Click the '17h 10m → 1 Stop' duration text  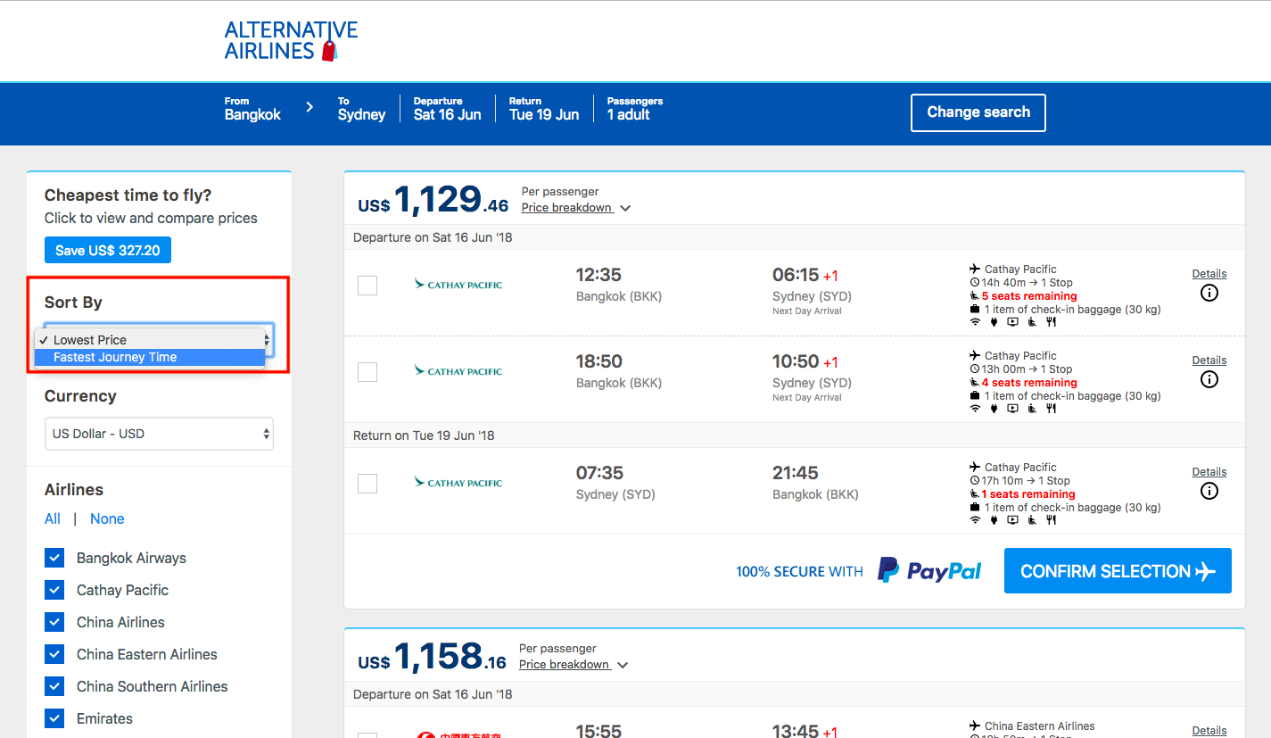(1026, 481)
